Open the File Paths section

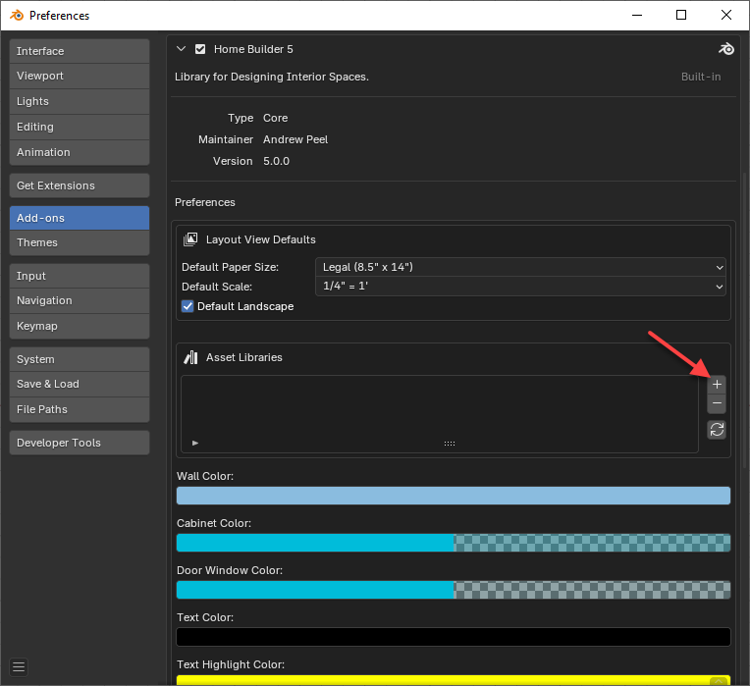click(x=80, y=409)
